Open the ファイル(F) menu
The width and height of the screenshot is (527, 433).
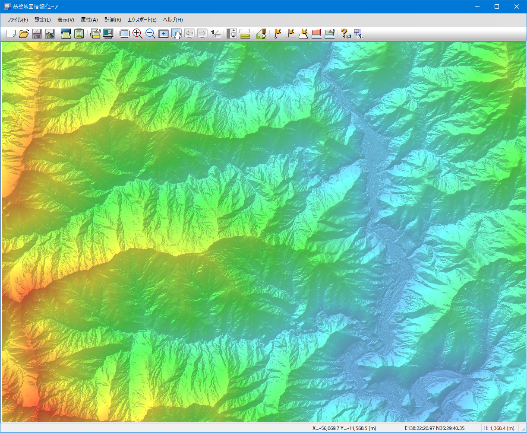(17, 20)
